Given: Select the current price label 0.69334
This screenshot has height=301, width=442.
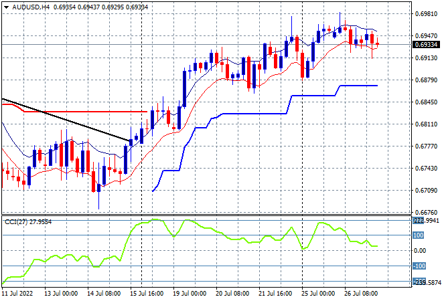Looking at the screenshot, I should [x=426, y=45].
